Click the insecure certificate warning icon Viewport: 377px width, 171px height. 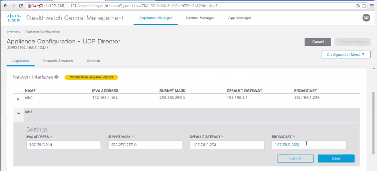(29, 6)
